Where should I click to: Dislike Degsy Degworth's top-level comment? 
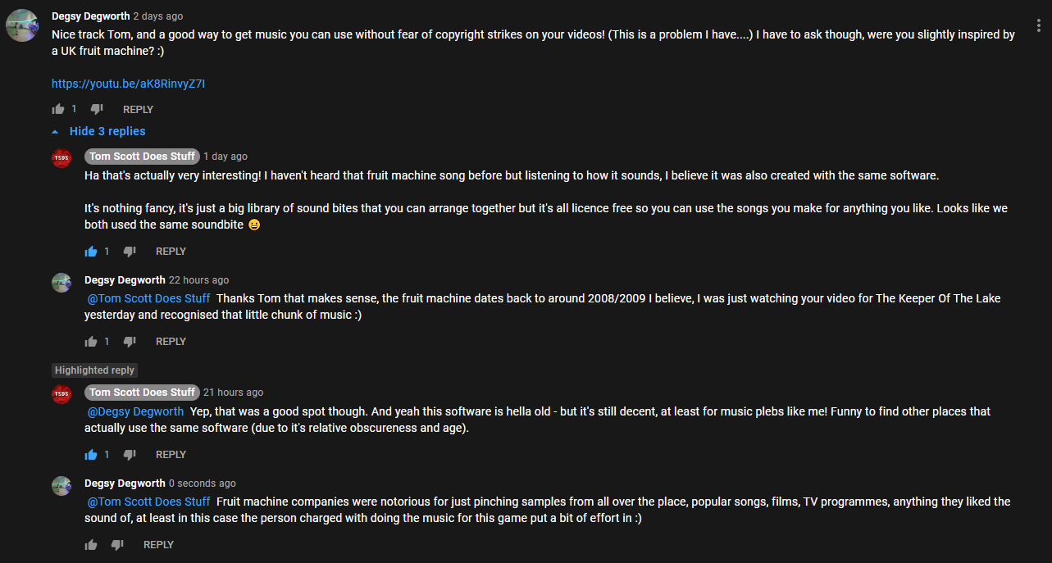97,109
